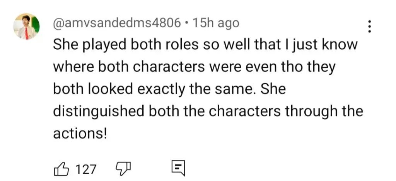Open the three-dot comment options menu
The width and height of the screenshot is (396, 181).
click(x=369, y=27)
